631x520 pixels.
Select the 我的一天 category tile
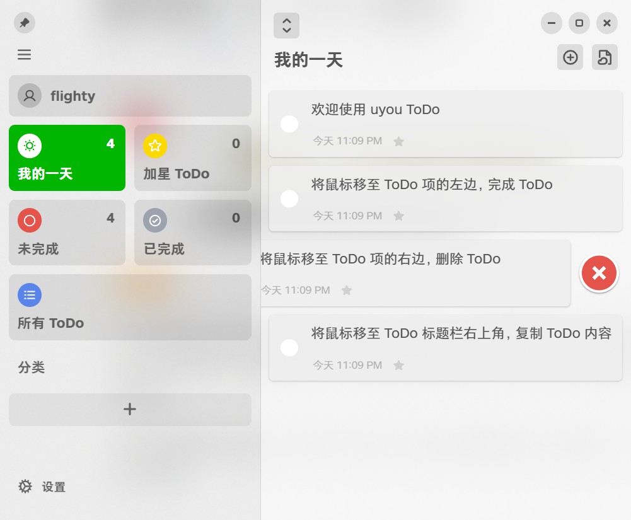pos(67,158)
